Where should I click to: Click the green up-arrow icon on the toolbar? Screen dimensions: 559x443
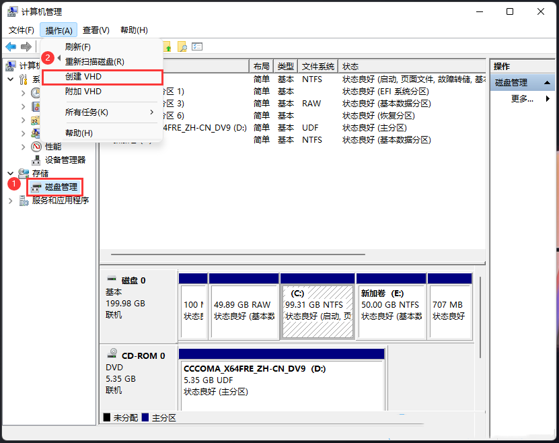tap(168, 46)
